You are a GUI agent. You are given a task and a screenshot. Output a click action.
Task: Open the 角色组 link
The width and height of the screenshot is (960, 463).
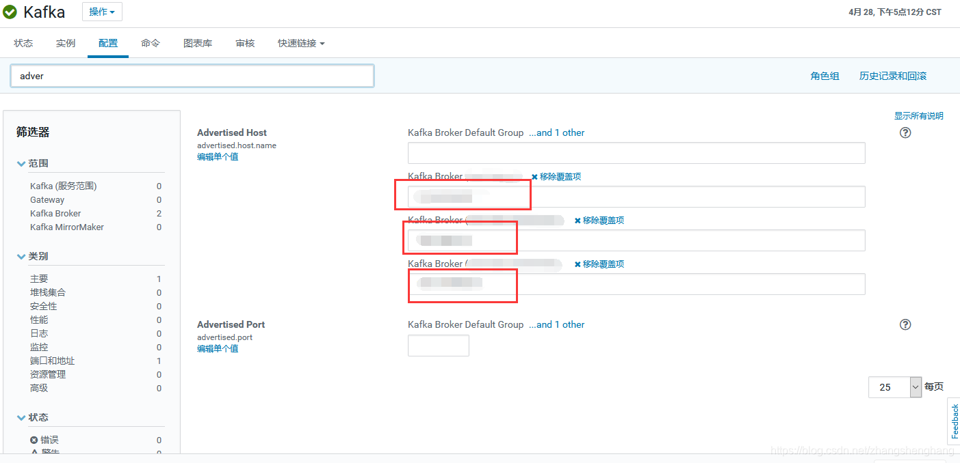825,76
